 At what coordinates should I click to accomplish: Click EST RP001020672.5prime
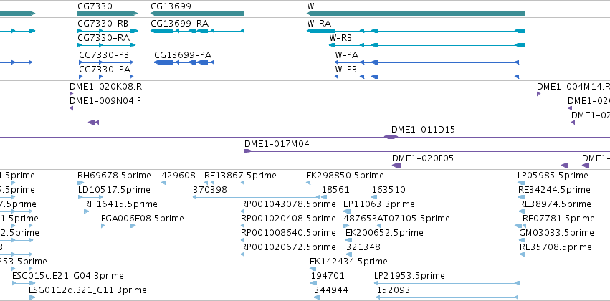[x=243, y=254]
